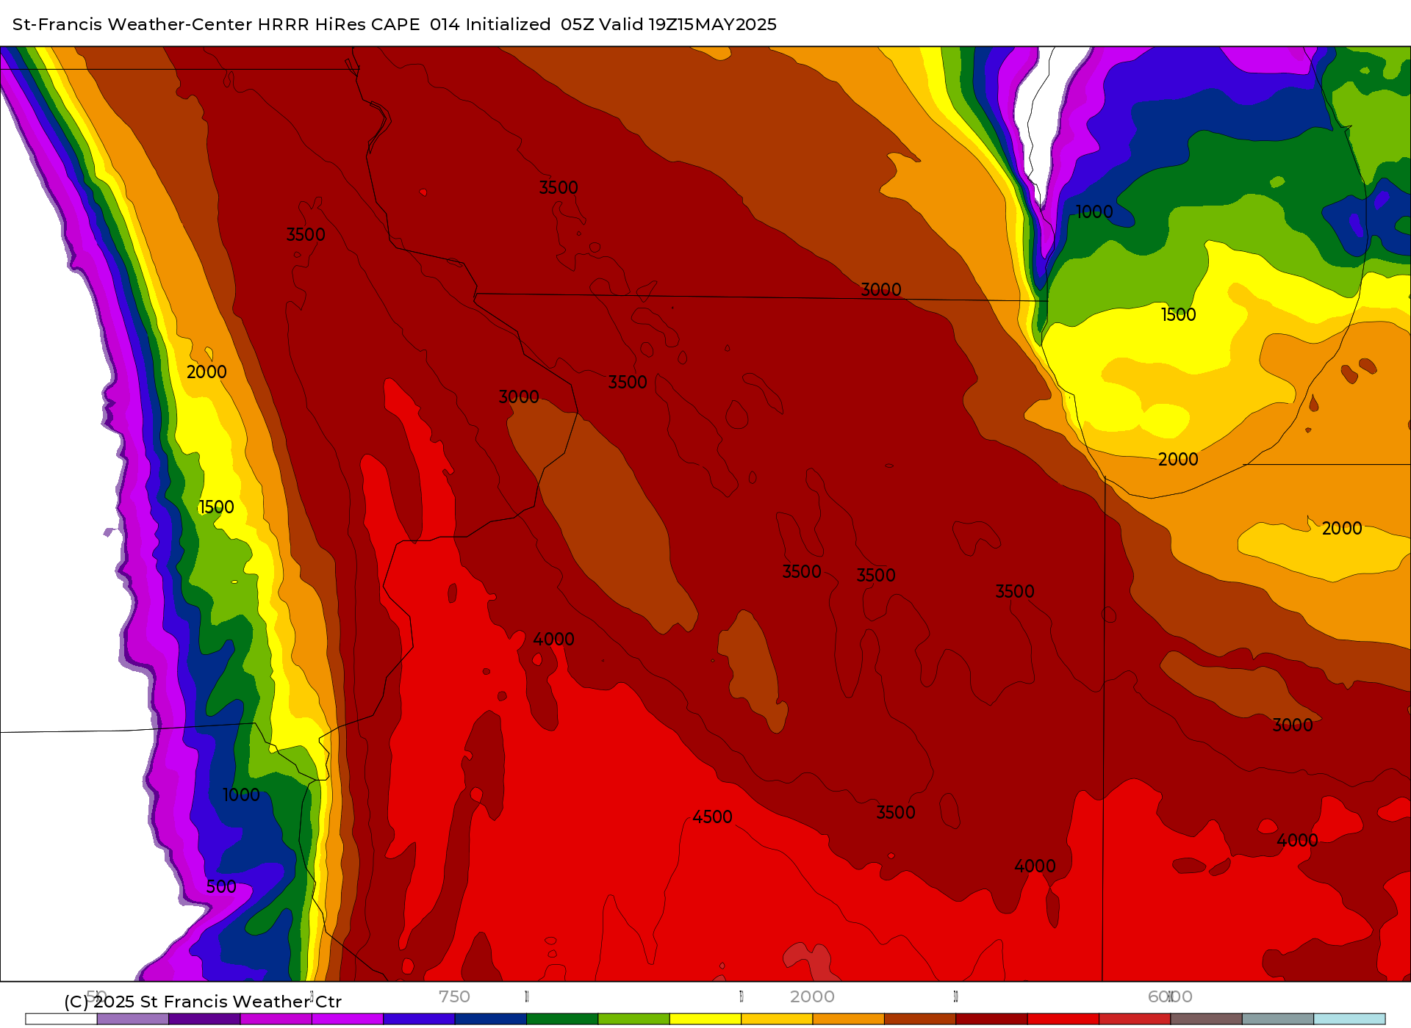1411x1028 pixels.
Task: Click the "014 Initialized 05Z" title text
Action: pyautogui.click(x=511, y=24)
